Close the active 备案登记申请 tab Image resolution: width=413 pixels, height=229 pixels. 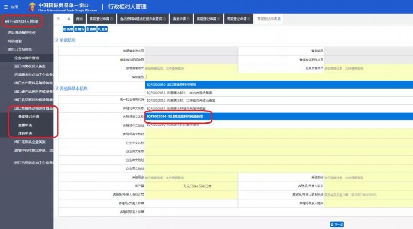pos(280,19)
